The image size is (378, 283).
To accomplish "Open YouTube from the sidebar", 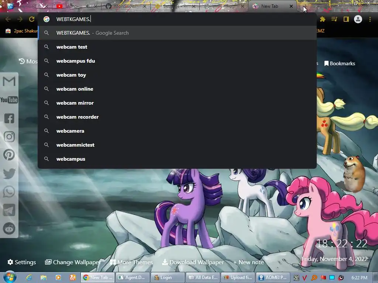I will point(9,100).
